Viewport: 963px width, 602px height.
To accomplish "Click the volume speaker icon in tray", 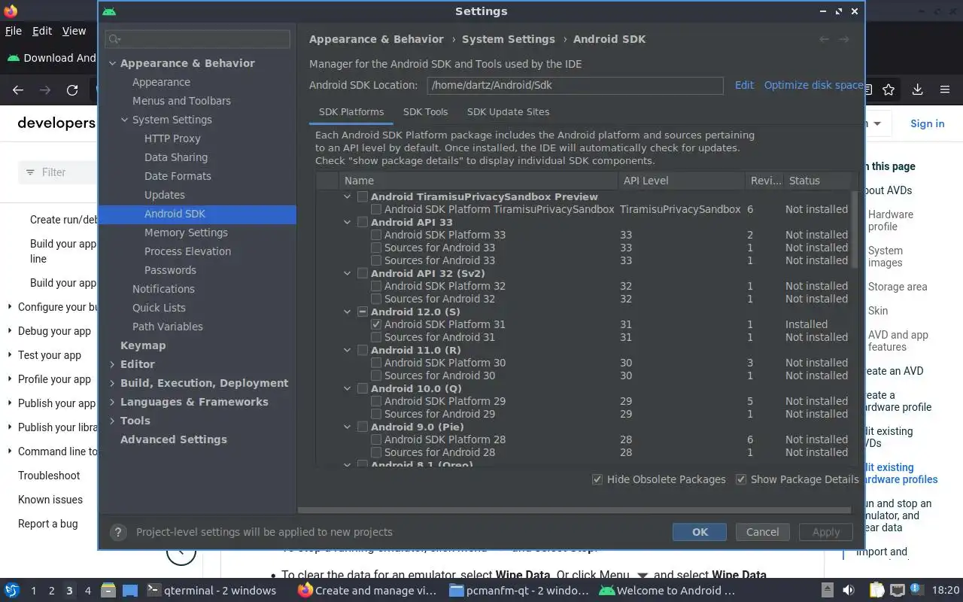I will point(848,590).
